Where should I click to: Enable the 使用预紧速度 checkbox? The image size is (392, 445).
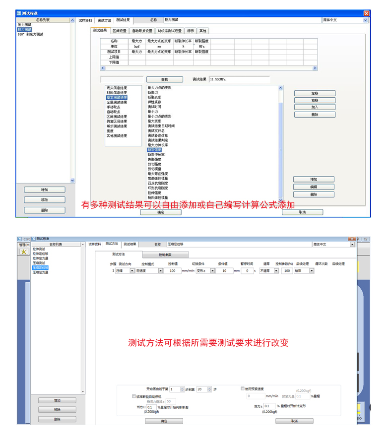click(x=243, y=389)
